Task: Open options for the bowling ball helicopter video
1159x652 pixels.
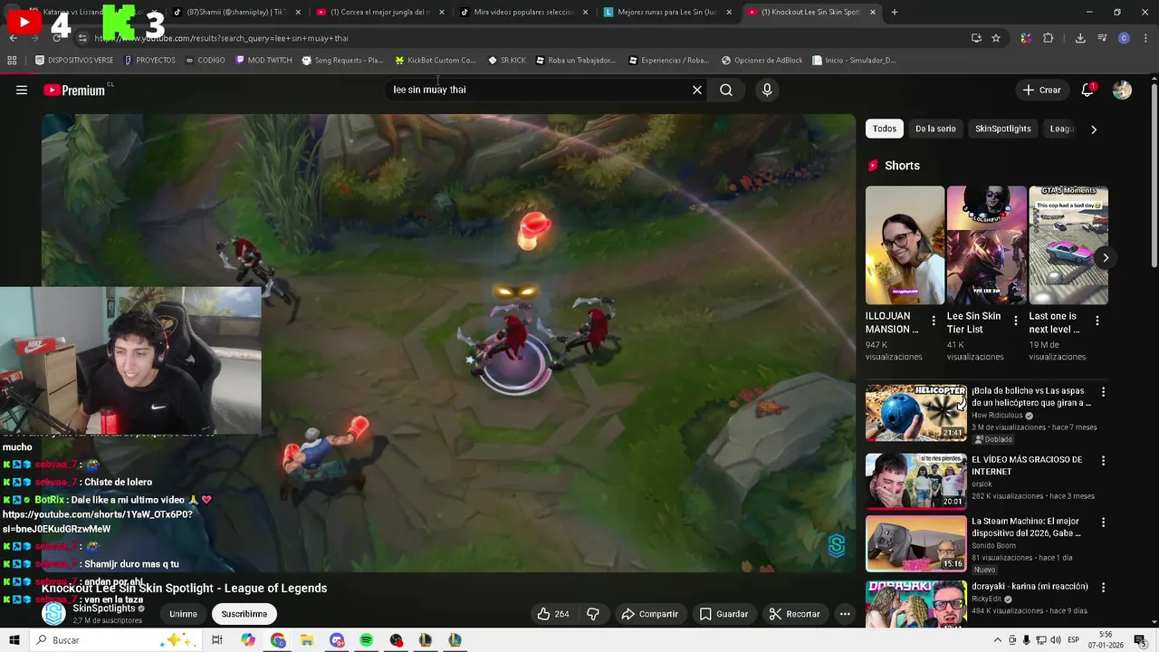Action: [x=1103, y=392]
